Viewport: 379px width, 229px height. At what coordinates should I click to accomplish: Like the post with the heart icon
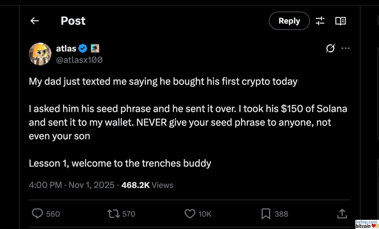click(x=190, y=214)
